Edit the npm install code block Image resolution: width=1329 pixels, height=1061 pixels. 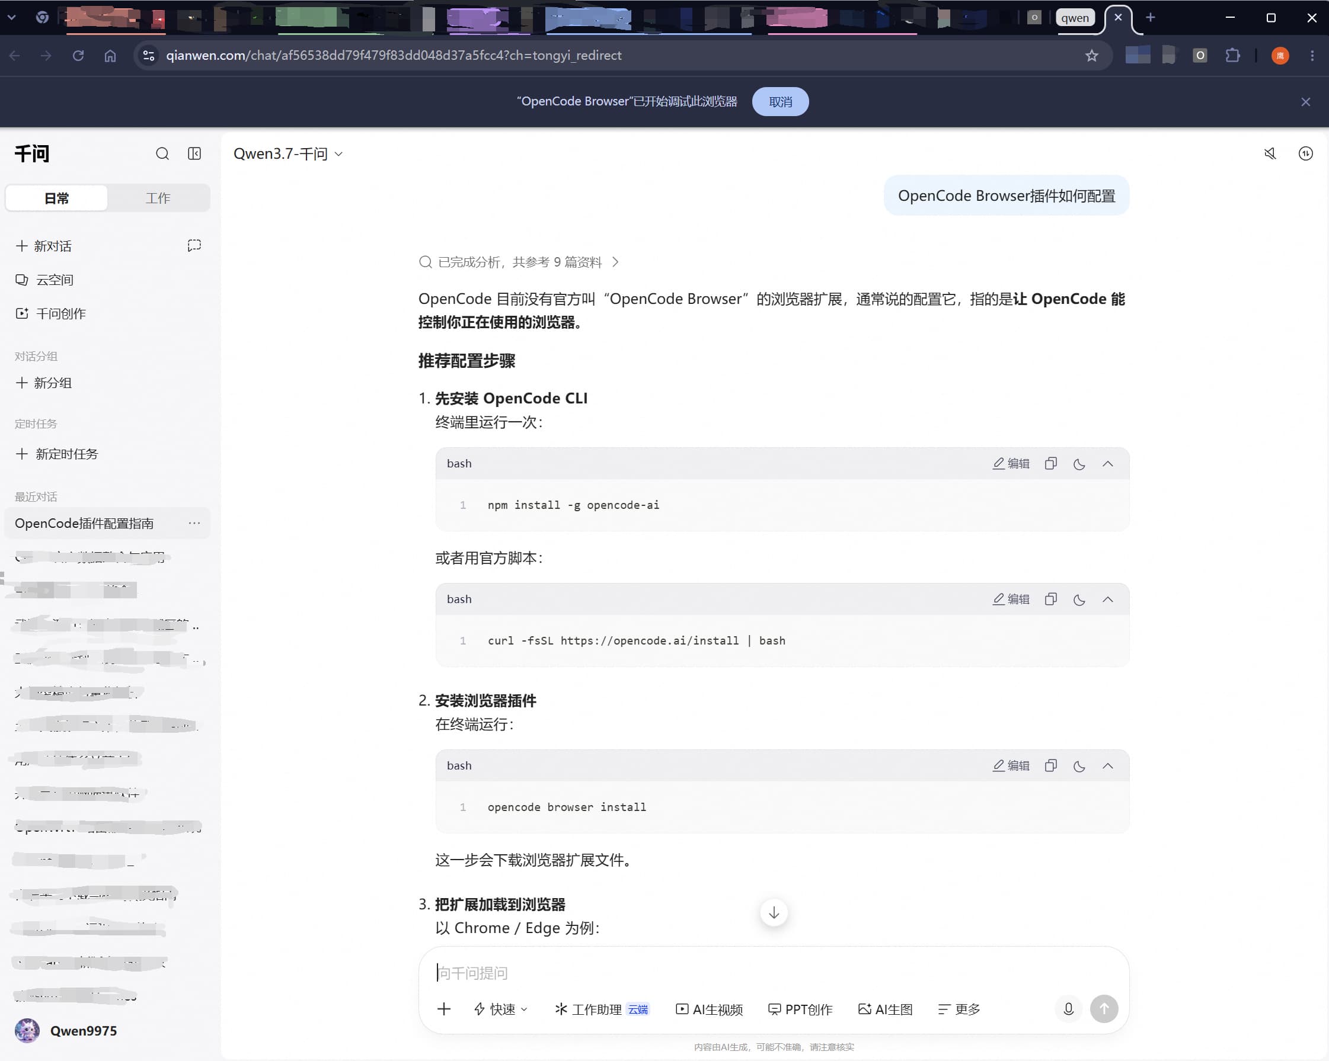point(1011,463)
